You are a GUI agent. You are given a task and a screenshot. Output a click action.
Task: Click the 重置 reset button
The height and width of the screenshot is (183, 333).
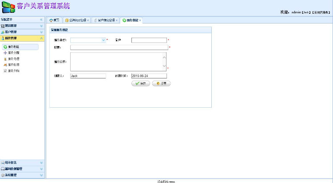point(161,84)
